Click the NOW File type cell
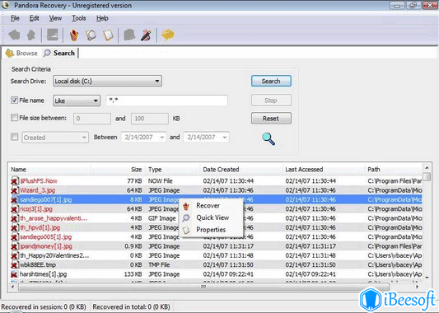Viewport: 439px width, 313px height. pos(160,181)
